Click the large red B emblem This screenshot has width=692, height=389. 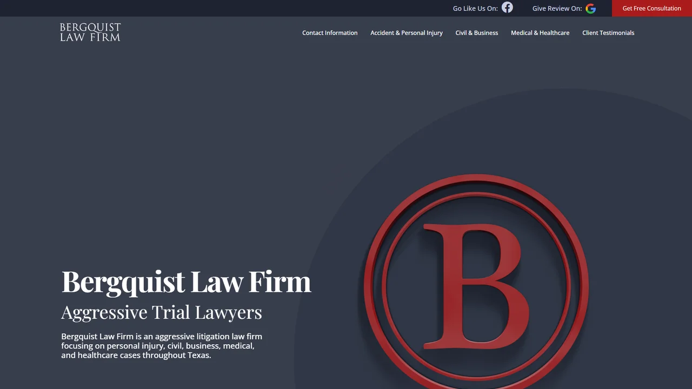pos(476,282)
